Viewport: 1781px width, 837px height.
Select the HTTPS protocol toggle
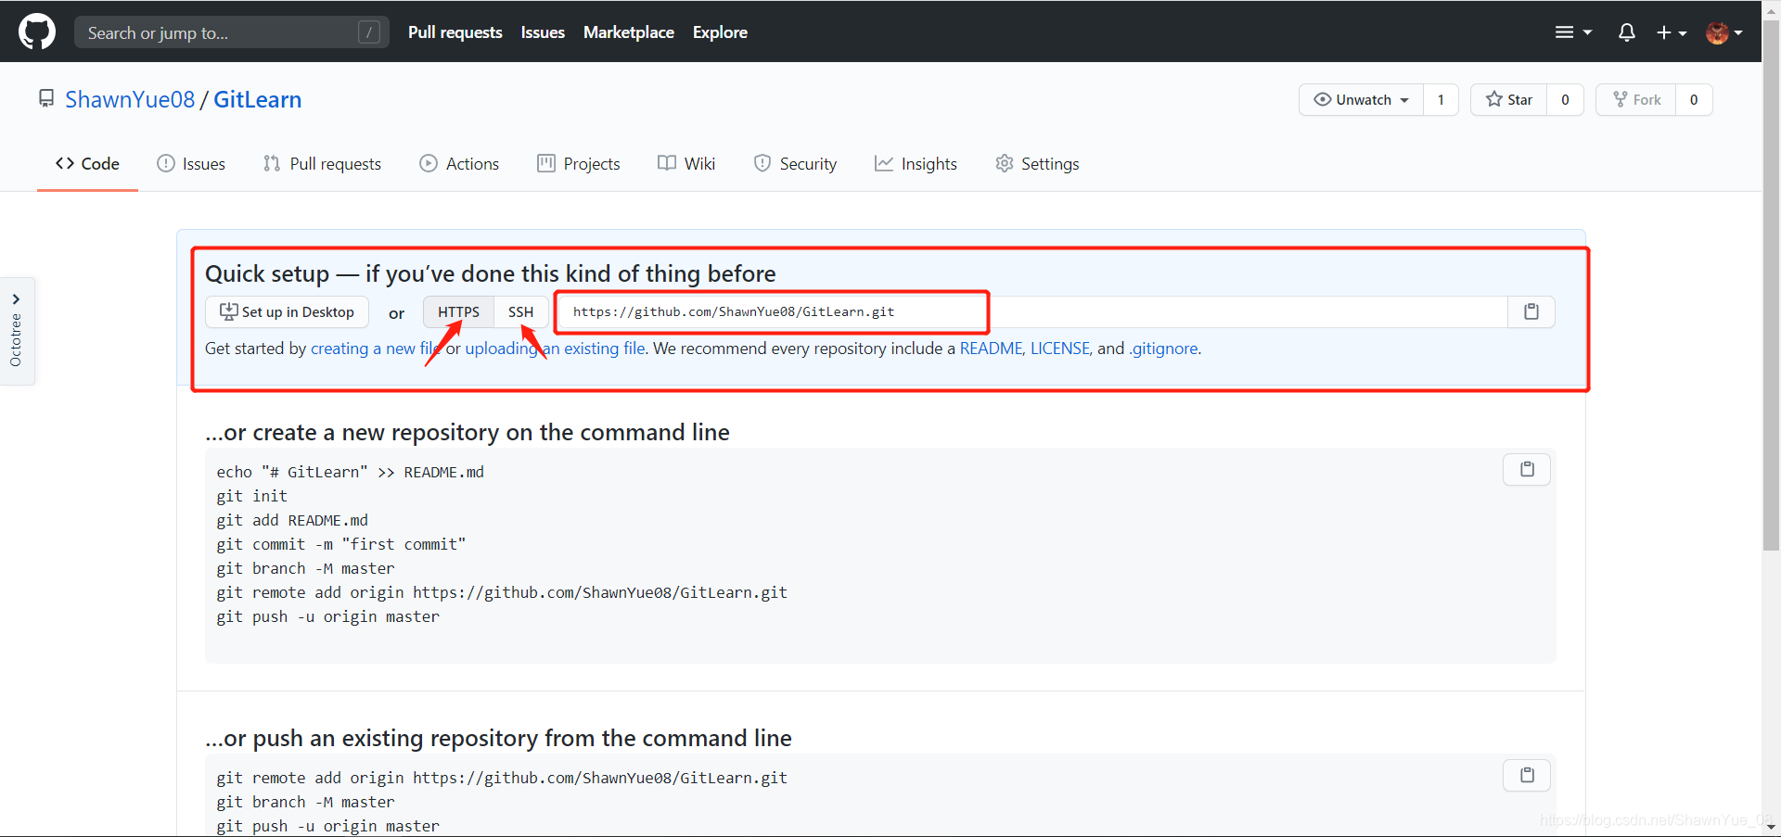(458, 311)
